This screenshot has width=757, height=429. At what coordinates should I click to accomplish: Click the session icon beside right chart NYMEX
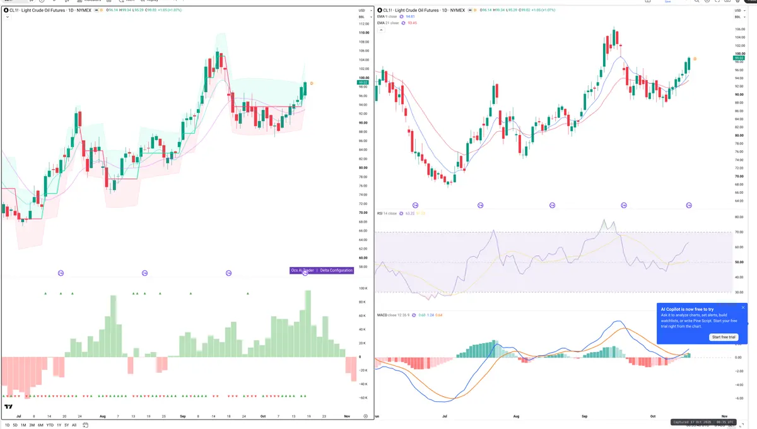click(470, 10)
